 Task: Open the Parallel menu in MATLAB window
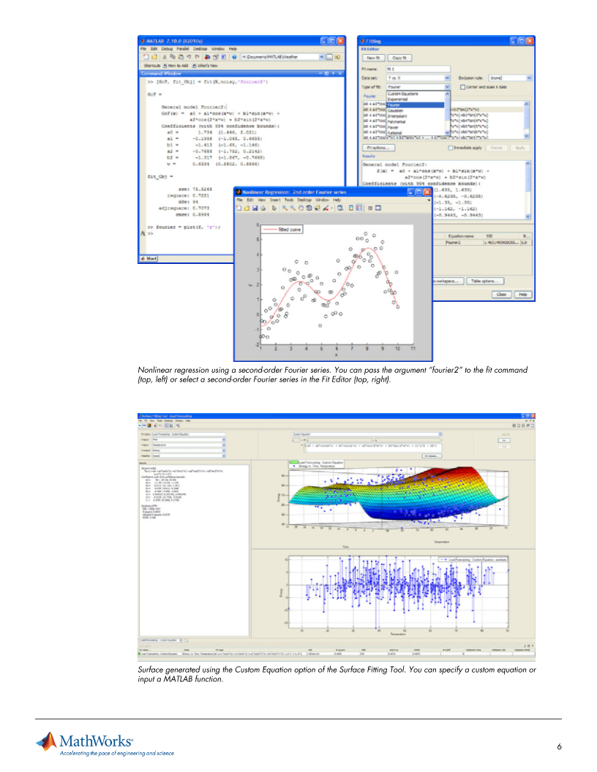click(183, 49)
